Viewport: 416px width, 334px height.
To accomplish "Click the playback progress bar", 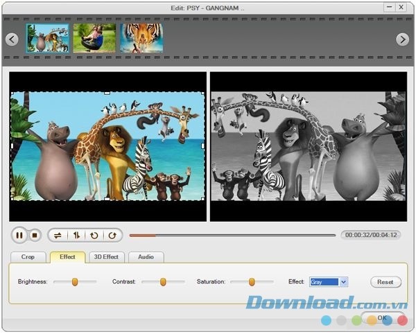I will [232, 236].
